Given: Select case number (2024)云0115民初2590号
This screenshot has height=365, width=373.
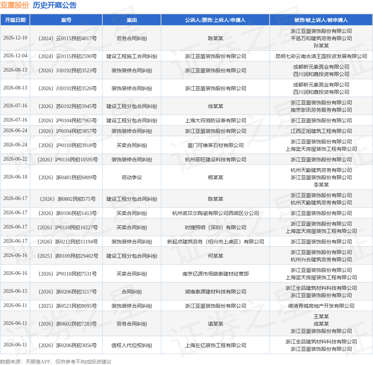Looking at the screenshot, I should pyautogui.click(x=67, y=56).
